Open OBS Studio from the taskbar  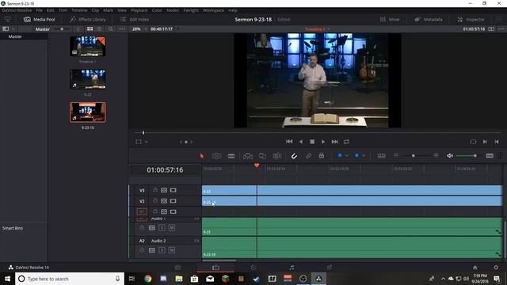point(303,279)
